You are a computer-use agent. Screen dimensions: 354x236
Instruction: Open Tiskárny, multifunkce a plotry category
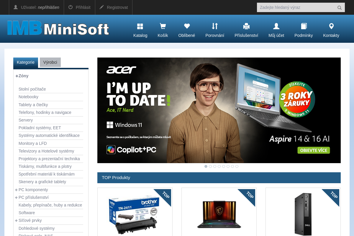45,166
